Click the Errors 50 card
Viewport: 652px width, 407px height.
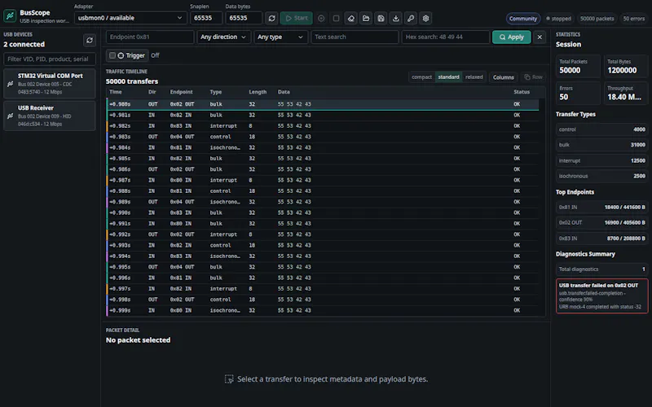[x=578, y=93]
